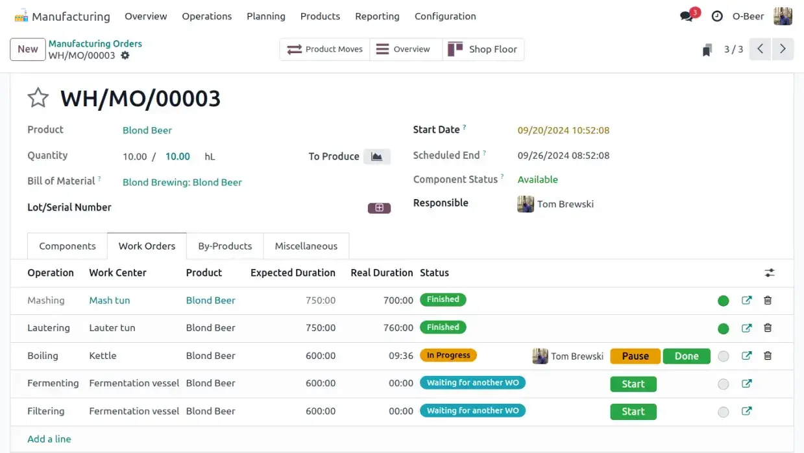Image resolution: width=804 pixels, height=453 pixels.
Task: Delete the Mashing work order row
Action: click(768, 300)
